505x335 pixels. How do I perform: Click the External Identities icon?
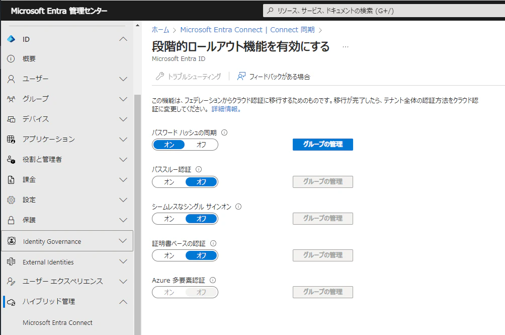click(11, 261)
